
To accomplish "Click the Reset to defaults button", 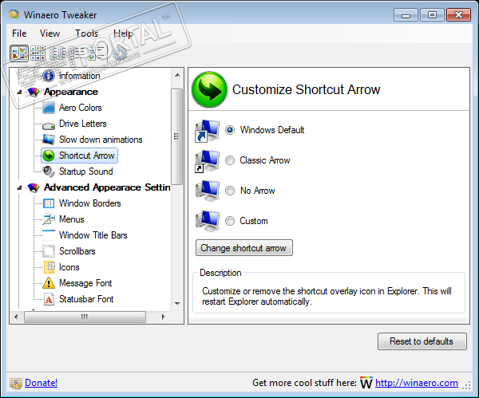I will tap(422, 341).
